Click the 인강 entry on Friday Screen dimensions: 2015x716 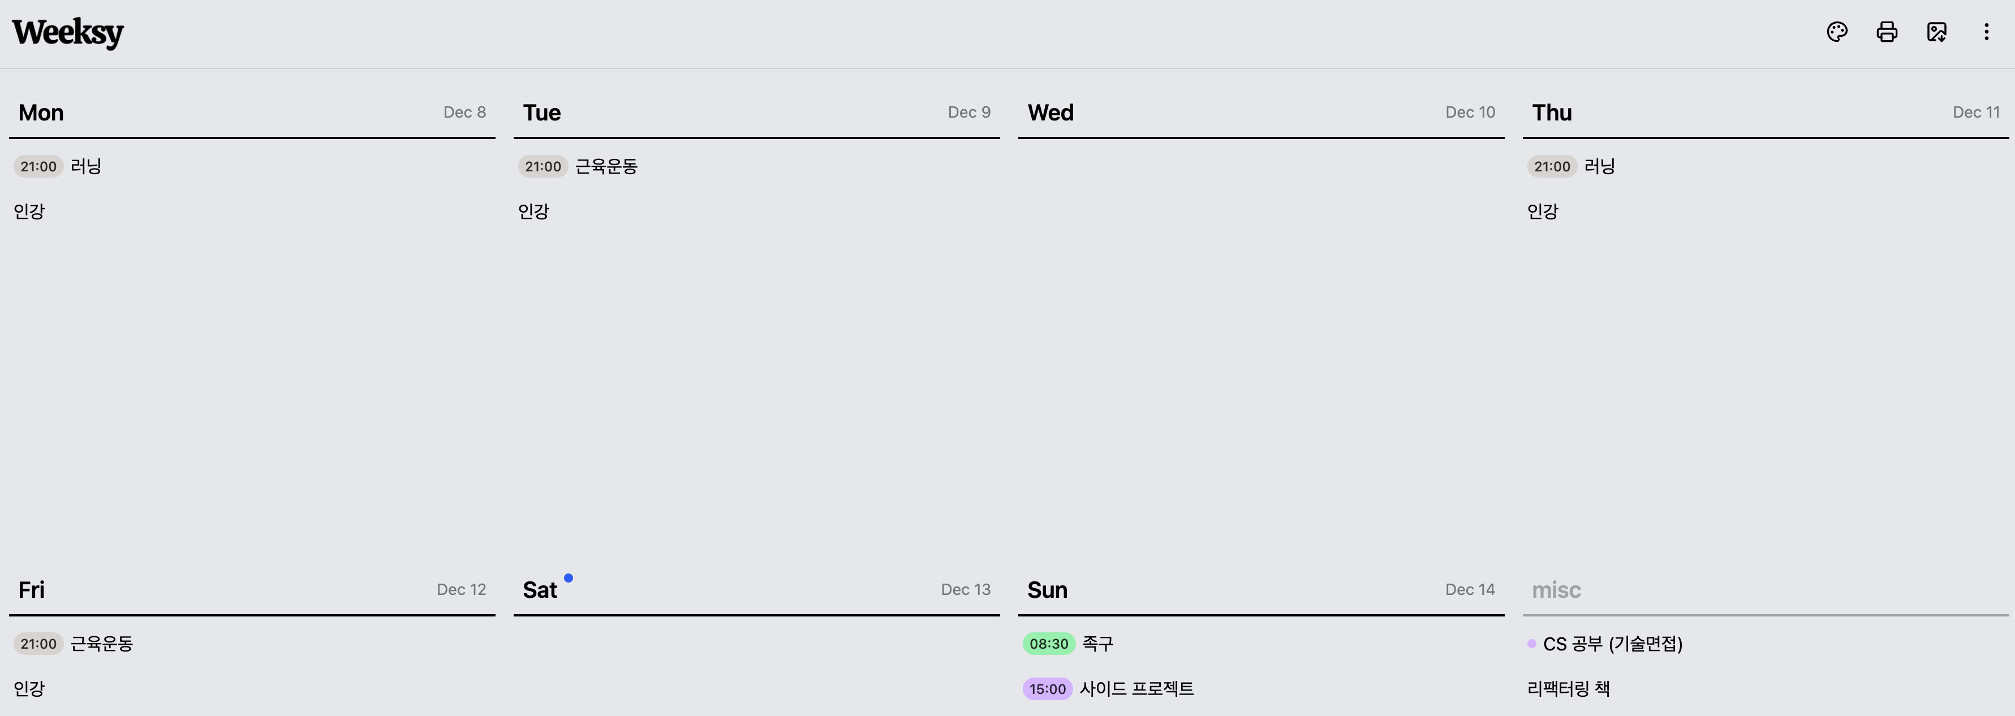click(x=29, y=689)
